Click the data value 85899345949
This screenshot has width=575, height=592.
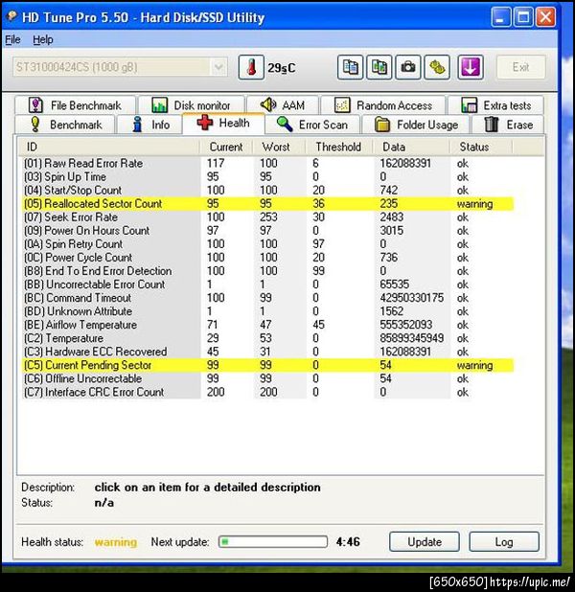point(411,338)
